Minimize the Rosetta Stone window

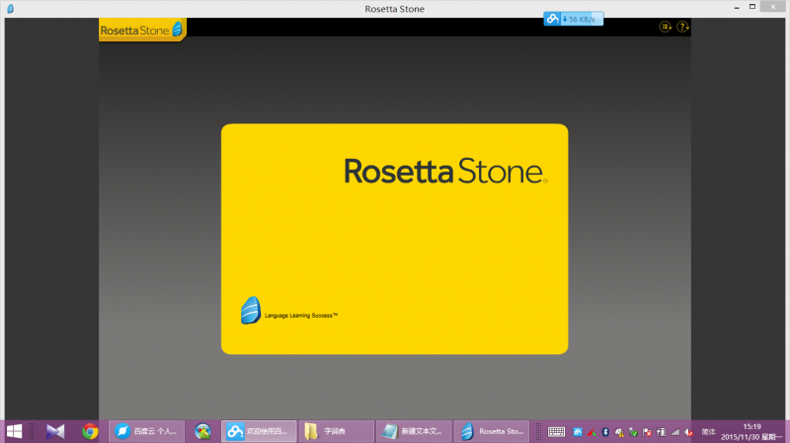(737, 7)
